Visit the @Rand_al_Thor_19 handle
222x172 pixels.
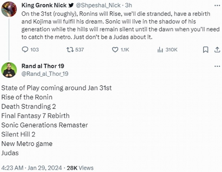[45, 74]
